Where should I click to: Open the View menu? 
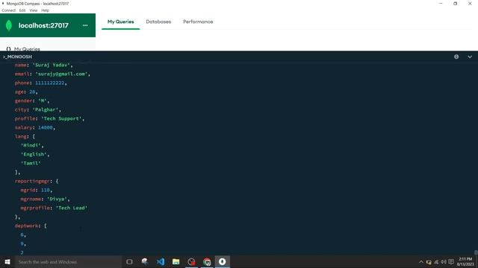click(34, 10)
